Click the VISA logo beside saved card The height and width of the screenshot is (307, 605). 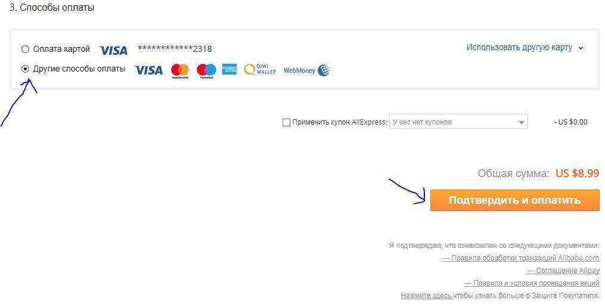pyautogui.click(x=113, y=50)
